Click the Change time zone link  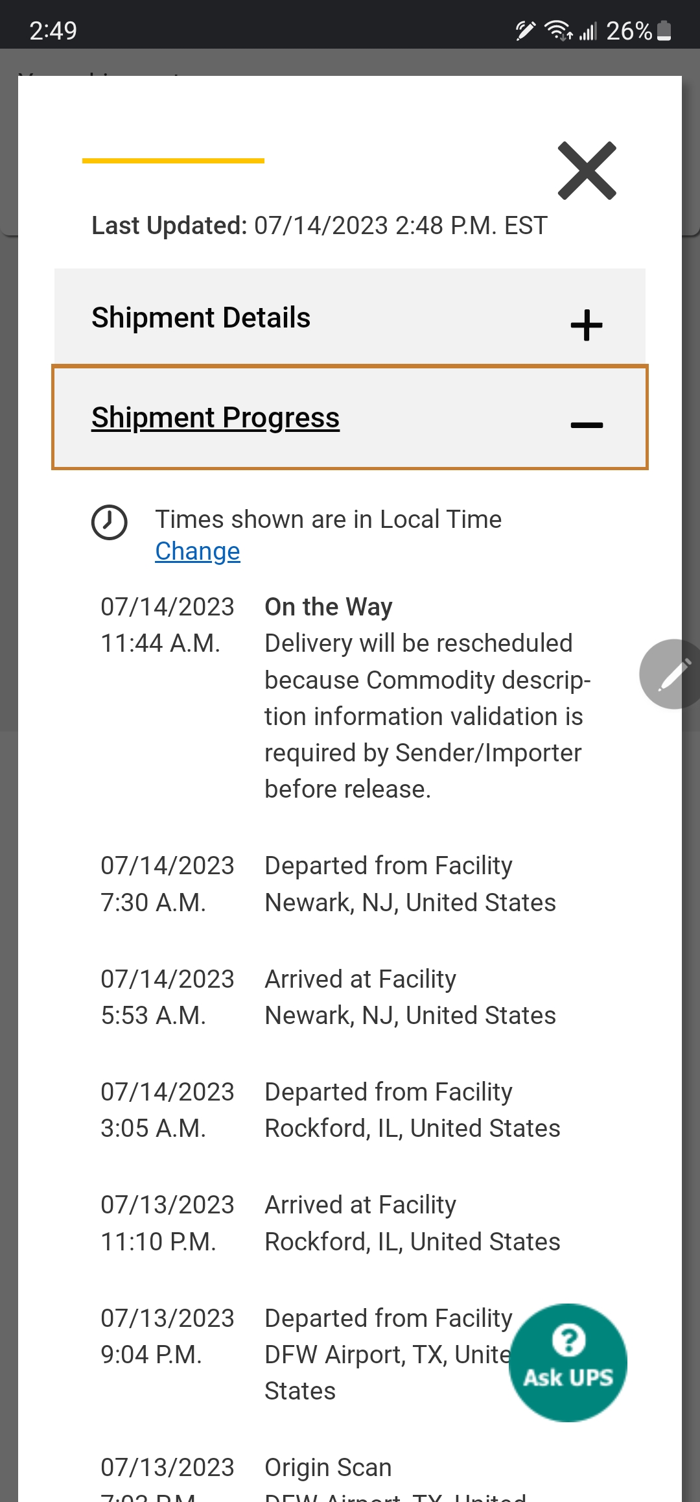tap(198, 551)
